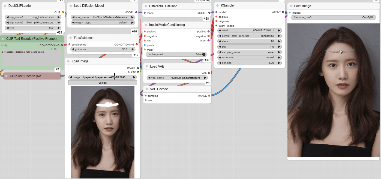The width and height of the screenshot is (381, 179).
Task: Click the MODEL output port of Differential Diffusion
Action: [x=209, y=13]
